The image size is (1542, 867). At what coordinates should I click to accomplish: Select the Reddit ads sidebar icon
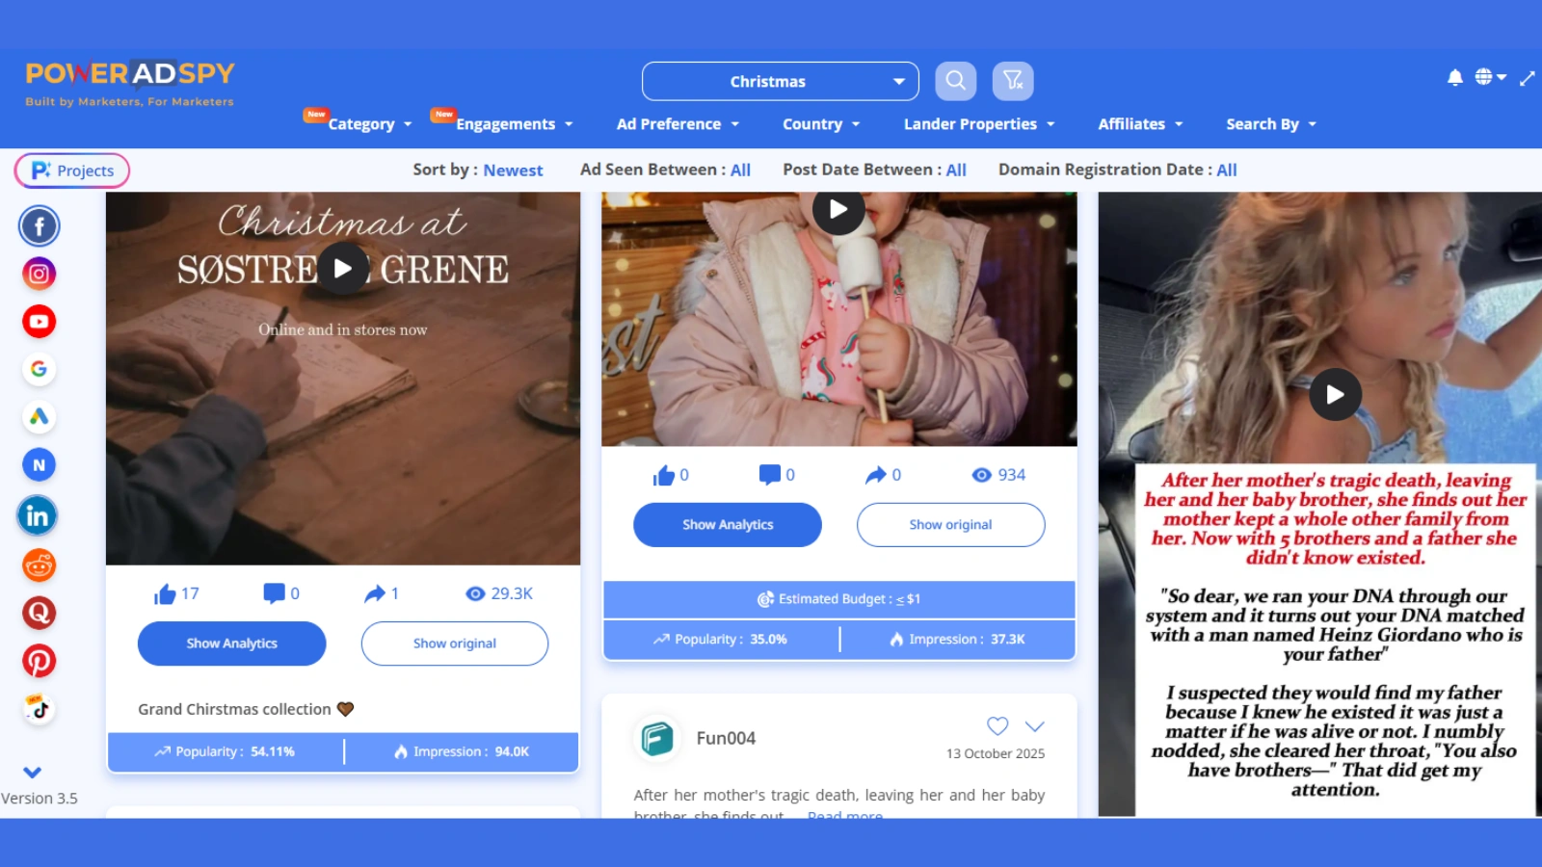[39, 565]
